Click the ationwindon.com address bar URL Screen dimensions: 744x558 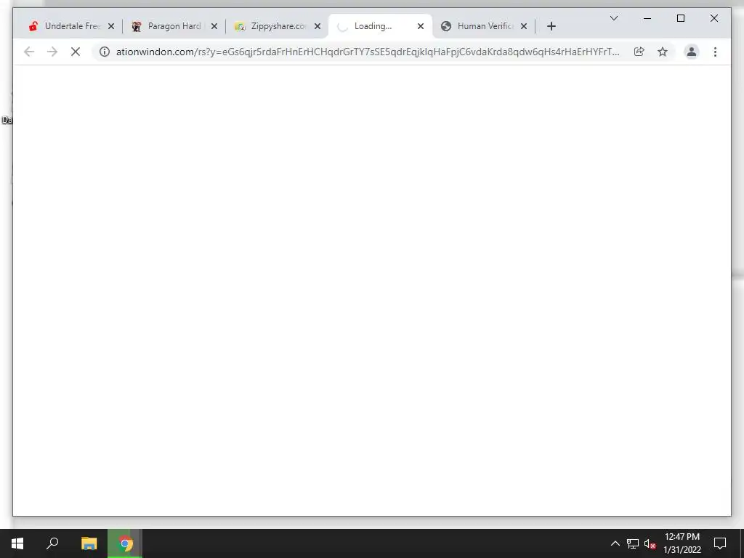[x=367, y=52]
